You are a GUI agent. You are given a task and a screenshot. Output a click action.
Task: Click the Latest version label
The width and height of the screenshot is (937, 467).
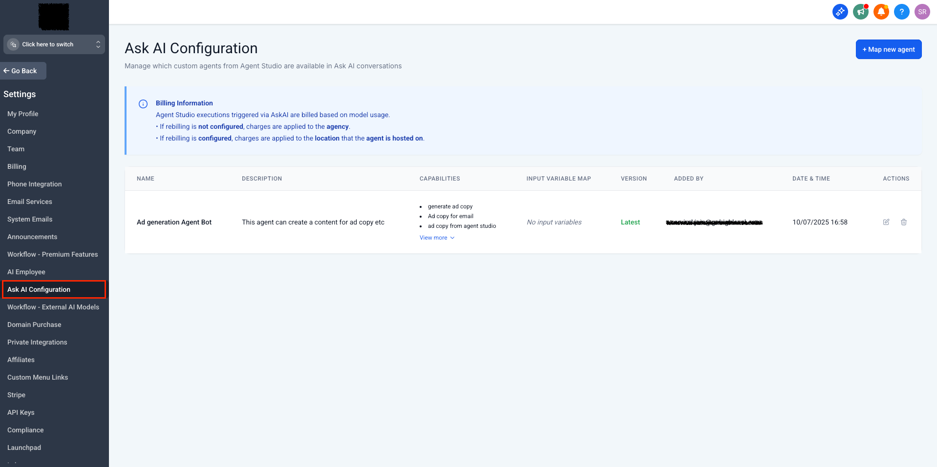630,222
